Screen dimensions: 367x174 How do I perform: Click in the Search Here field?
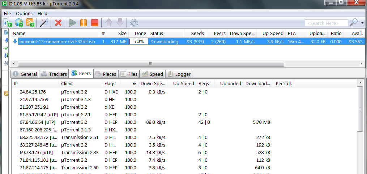point(326,23)
